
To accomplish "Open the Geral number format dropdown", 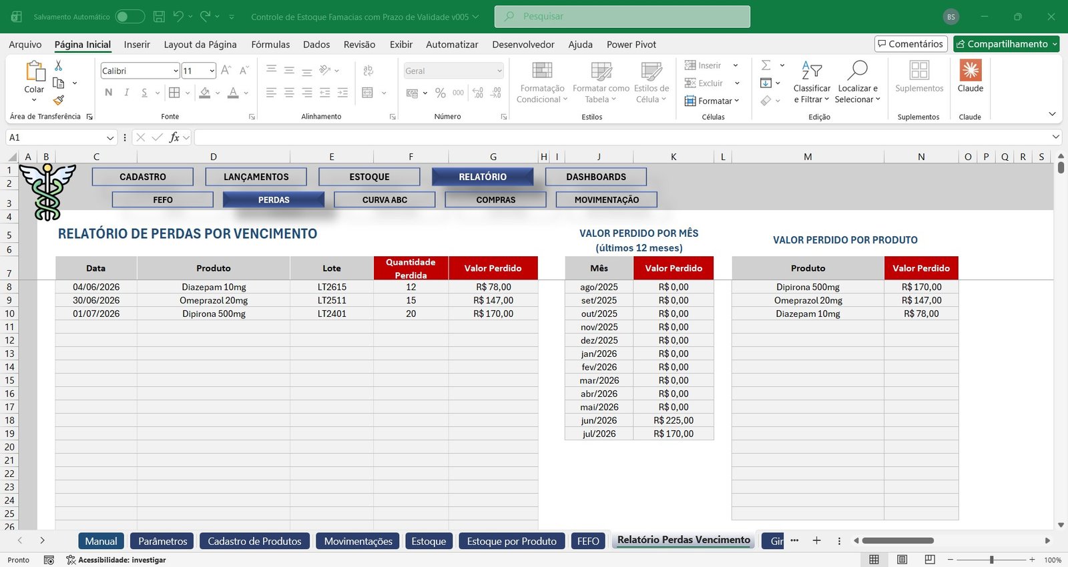I will tap(499, 71).
